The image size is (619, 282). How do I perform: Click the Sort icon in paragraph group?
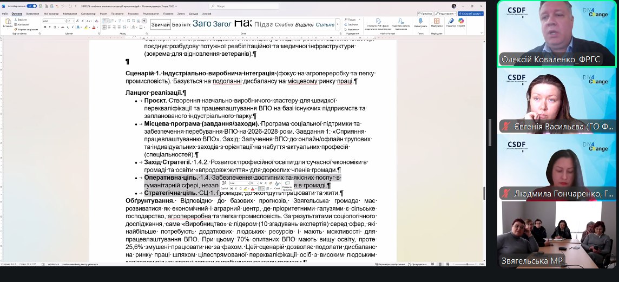[139, 21]
